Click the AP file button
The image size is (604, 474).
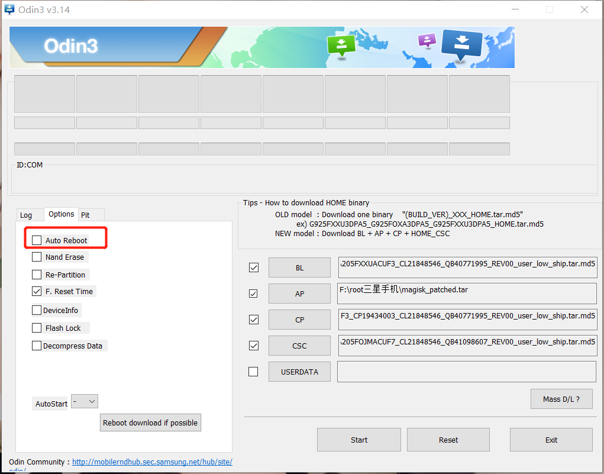click(299, 294)
